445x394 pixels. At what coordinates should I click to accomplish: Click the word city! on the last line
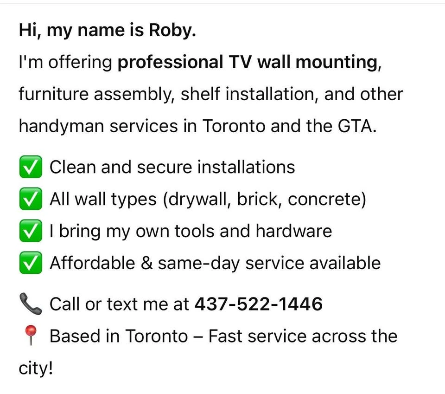[36, 369]
